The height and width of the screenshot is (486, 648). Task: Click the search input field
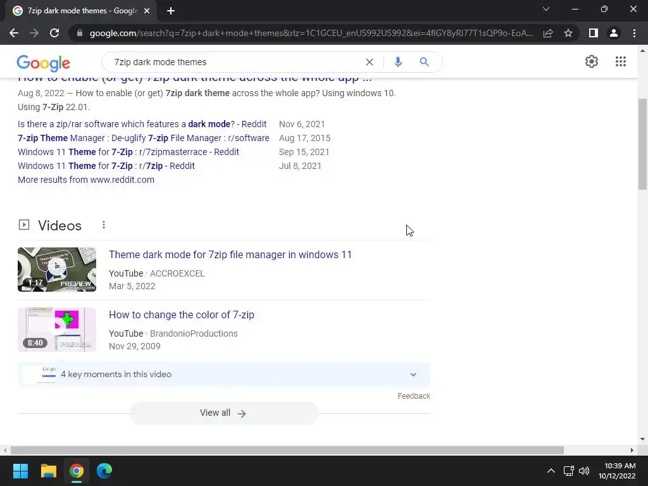[x=235, y=62]
